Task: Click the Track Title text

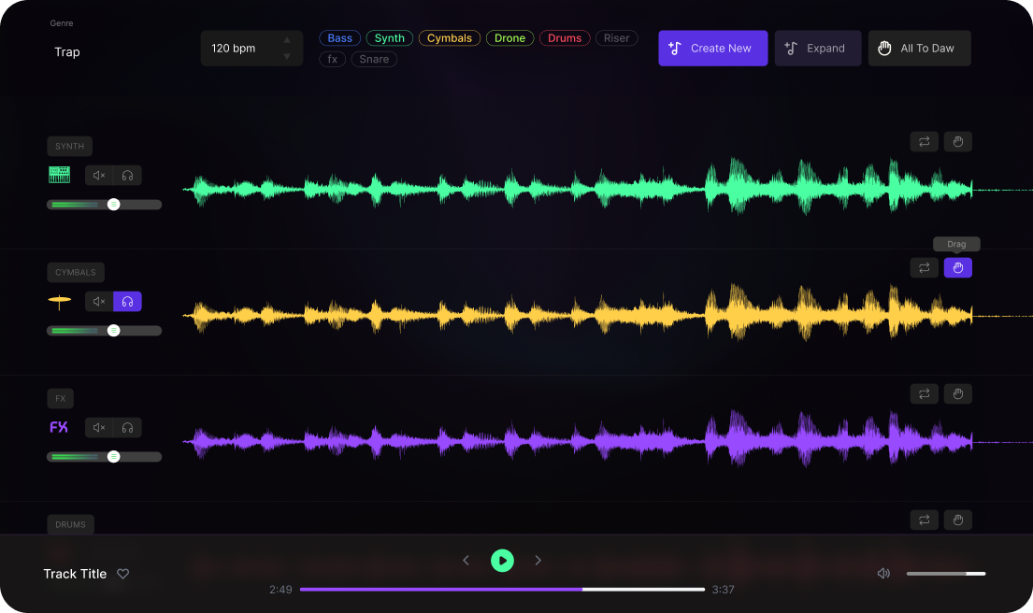Action: (75, 574)
